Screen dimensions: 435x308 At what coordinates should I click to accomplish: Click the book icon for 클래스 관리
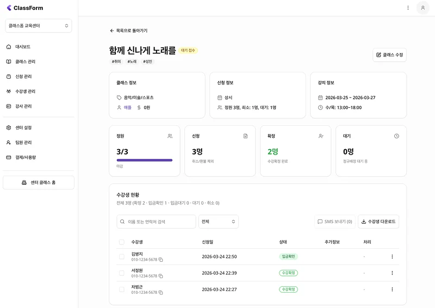click(x=9, y=61)
